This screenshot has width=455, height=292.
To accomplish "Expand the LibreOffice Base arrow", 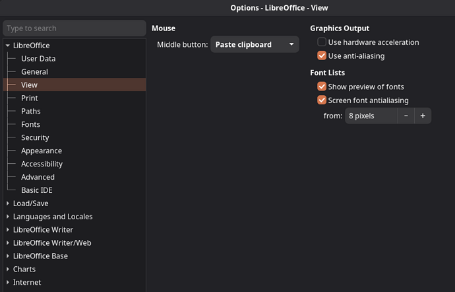I will coord(8,256).
